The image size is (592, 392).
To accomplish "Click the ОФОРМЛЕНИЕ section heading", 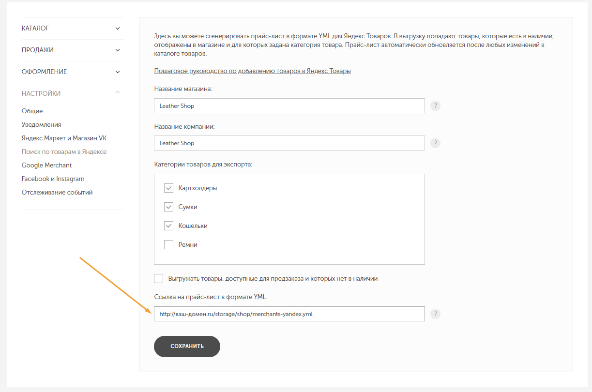I will (x=45, y=72).
